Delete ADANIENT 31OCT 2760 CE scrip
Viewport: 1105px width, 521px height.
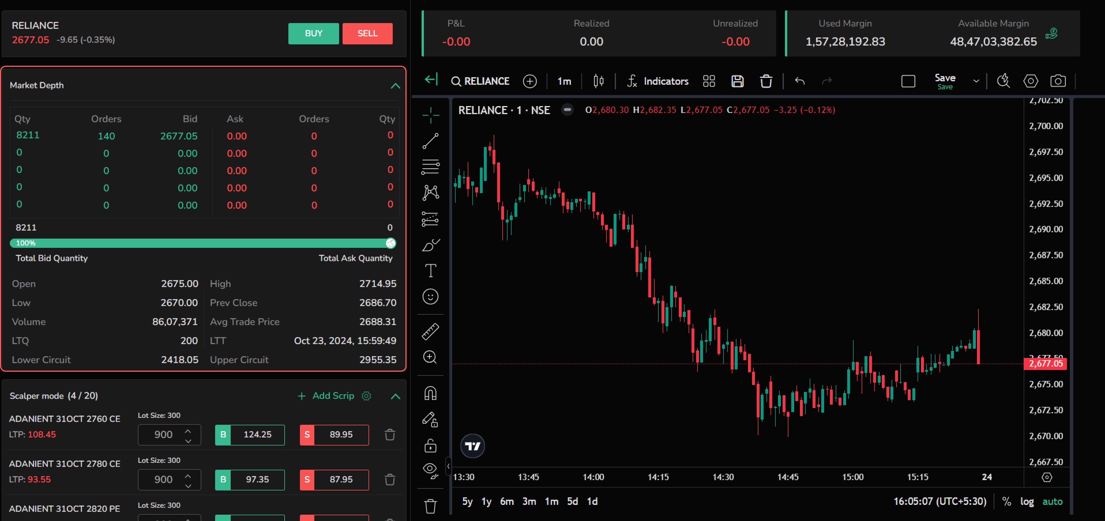(x=390, y=435)
